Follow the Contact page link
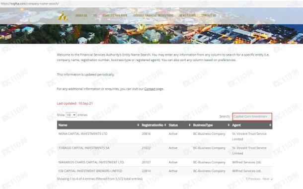Screen dimensions: 303x189 [x=150, y=89]
